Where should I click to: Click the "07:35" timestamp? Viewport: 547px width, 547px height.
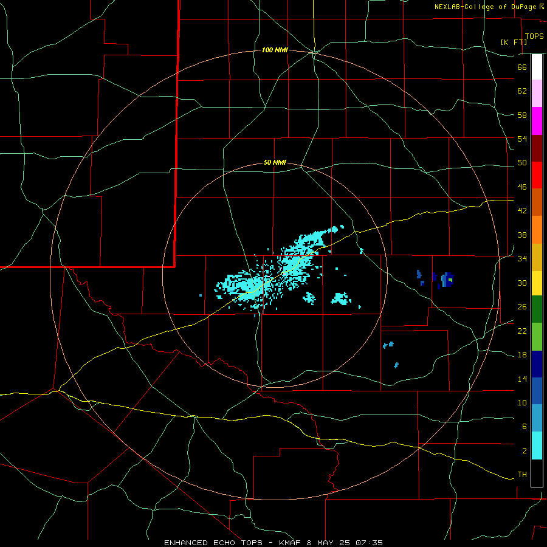369,543
